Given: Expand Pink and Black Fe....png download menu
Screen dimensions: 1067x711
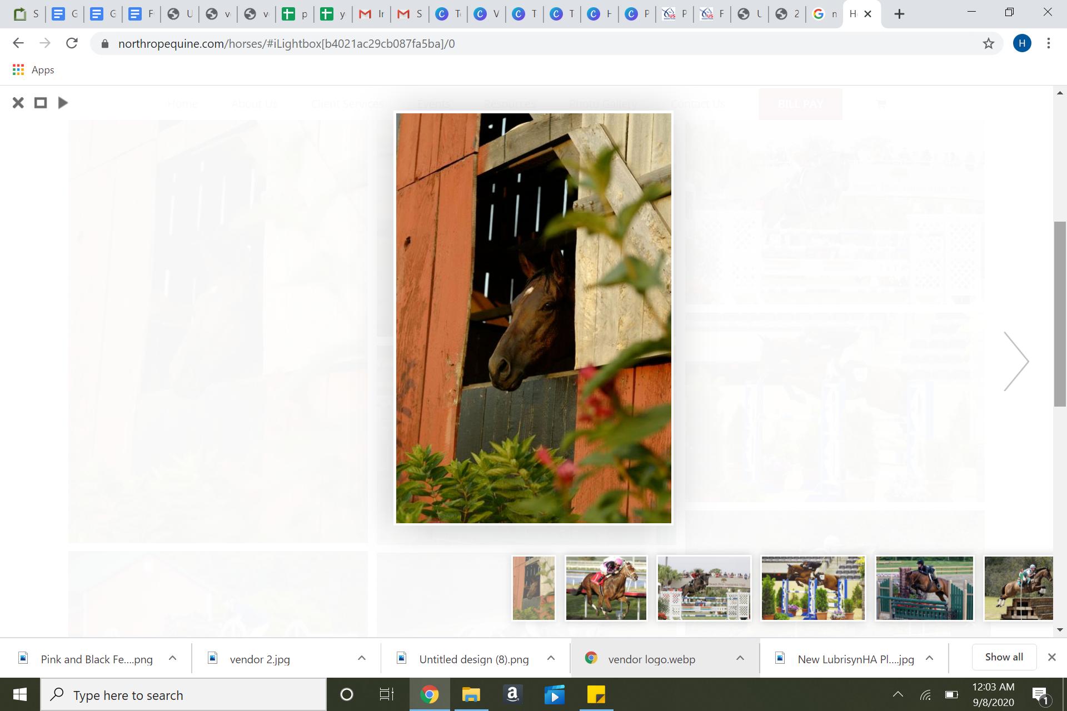Looking at the screenshot, I should (172, 658).
